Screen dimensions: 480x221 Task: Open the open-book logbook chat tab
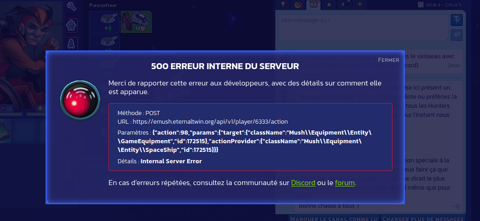(x=314, y=5)
